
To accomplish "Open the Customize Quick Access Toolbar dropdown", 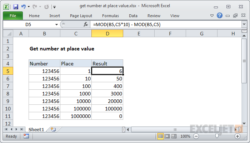I will (x=55, y=7).
